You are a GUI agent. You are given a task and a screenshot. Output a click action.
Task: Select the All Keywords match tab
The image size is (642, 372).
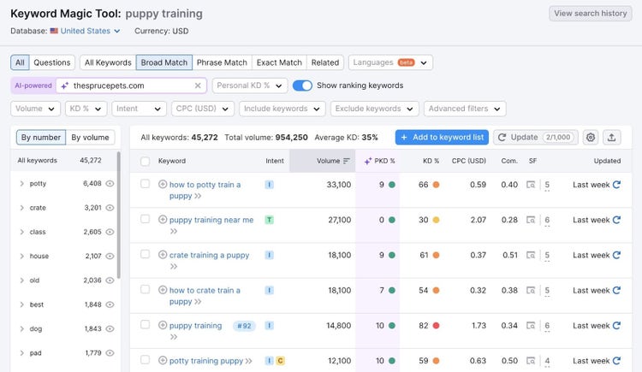point(108,62)
